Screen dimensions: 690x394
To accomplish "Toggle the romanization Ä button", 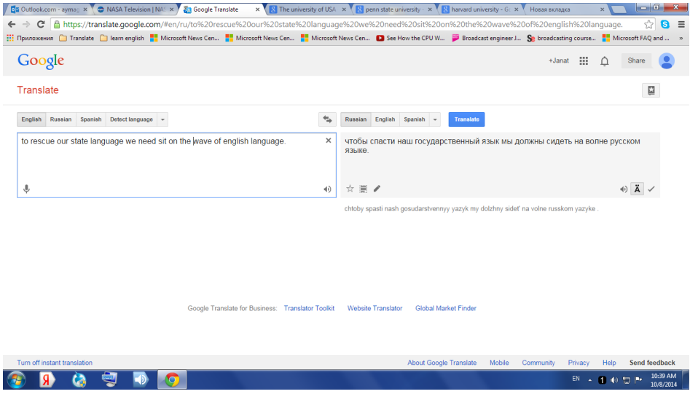I will tap(638, 189).
